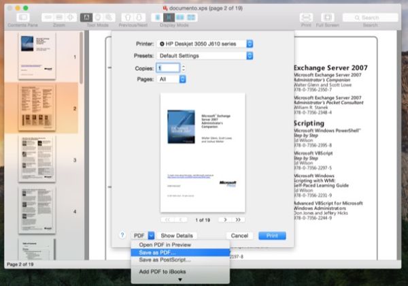
Task: Open the help question mark button
Action: [122, 235]
